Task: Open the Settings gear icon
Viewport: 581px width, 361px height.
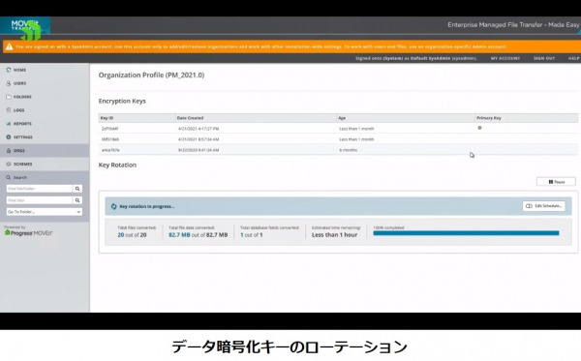Action: point(9,137)
